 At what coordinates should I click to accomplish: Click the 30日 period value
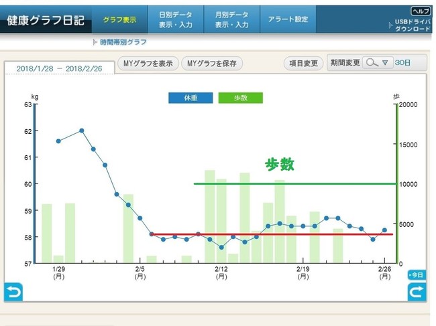(402, 63)
